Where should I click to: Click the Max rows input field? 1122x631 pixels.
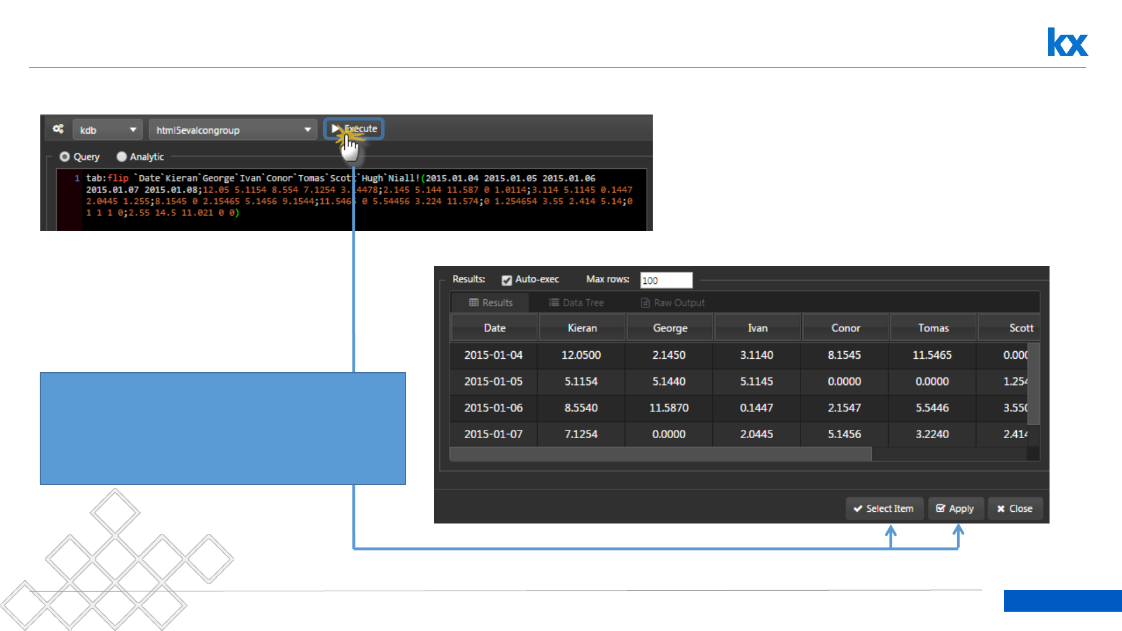tap(666, 280)
